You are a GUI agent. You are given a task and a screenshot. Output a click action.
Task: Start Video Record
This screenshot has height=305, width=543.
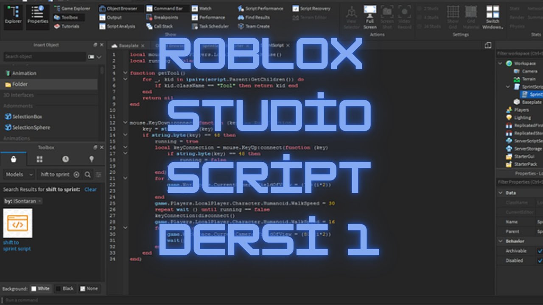coord(404,17)
